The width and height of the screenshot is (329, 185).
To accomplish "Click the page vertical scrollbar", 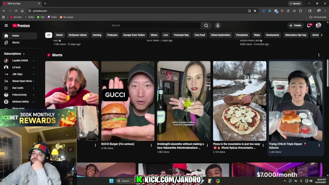I will coord(327,73).
